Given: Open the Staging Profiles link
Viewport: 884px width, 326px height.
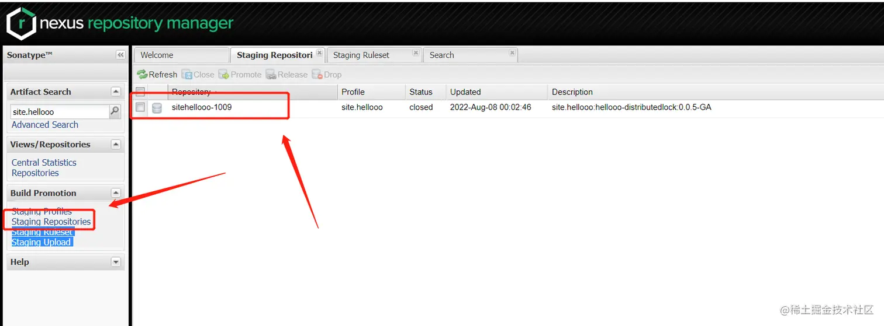Looking at the screenshot, I should coord(42,211).
